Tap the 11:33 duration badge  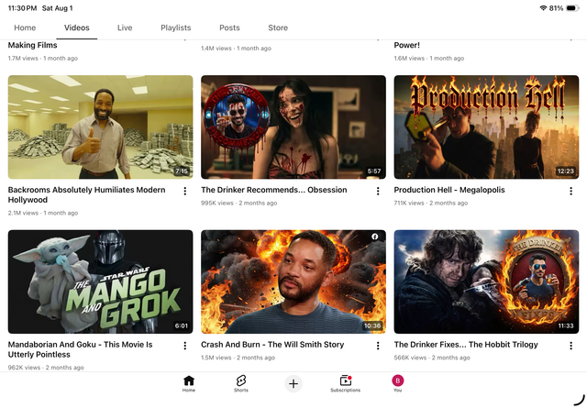tap(566, 325)
